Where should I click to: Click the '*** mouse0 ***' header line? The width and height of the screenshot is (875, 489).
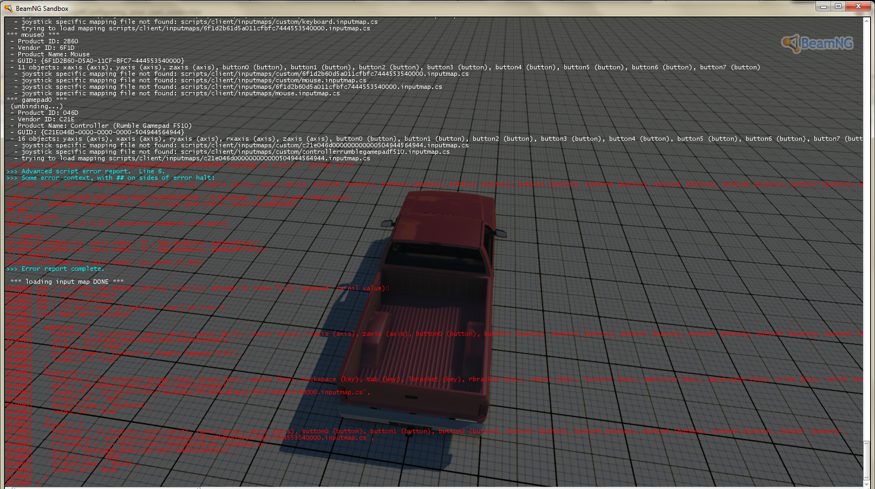pos(33,35)
